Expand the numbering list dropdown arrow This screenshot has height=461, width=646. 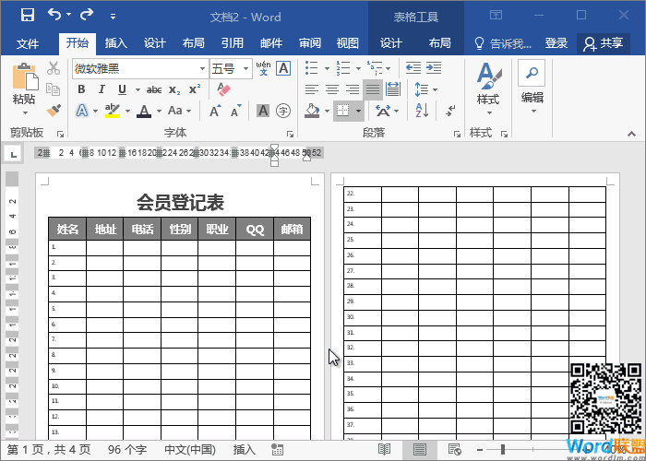358,68
